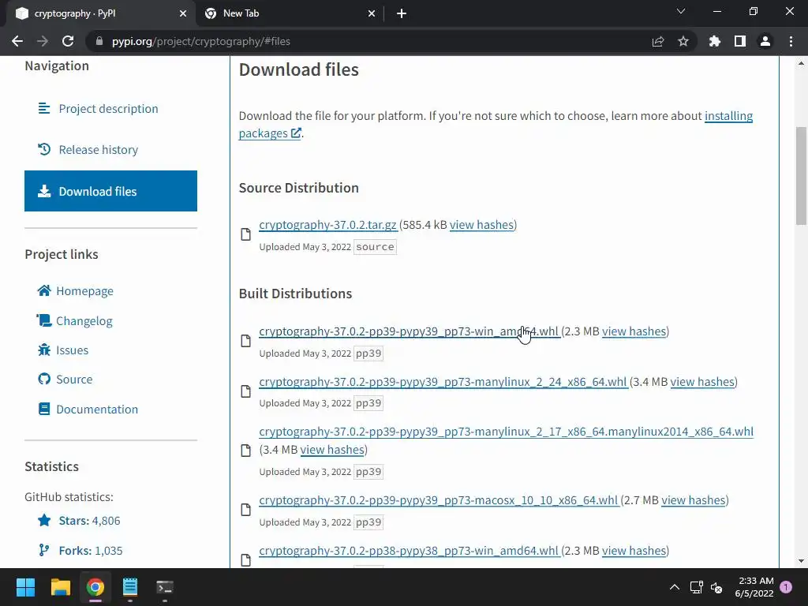Click the URL address bar

(x=371, y=41)
